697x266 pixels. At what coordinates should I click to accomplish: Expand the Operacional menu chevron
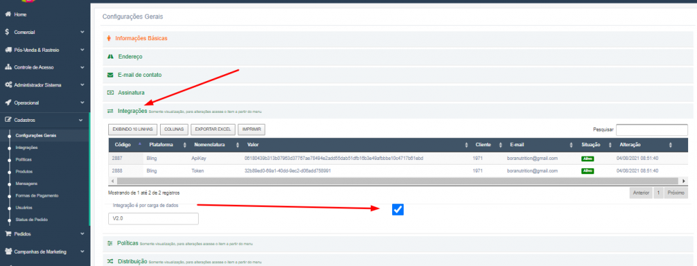click(x=82, y=103)
